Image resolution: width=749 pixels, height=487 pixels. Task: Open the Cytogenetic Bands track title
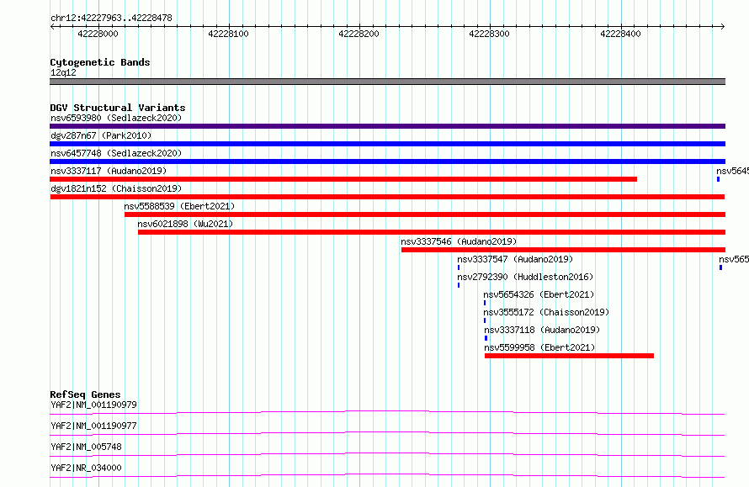pyautogui.click(x=100, y=62)
